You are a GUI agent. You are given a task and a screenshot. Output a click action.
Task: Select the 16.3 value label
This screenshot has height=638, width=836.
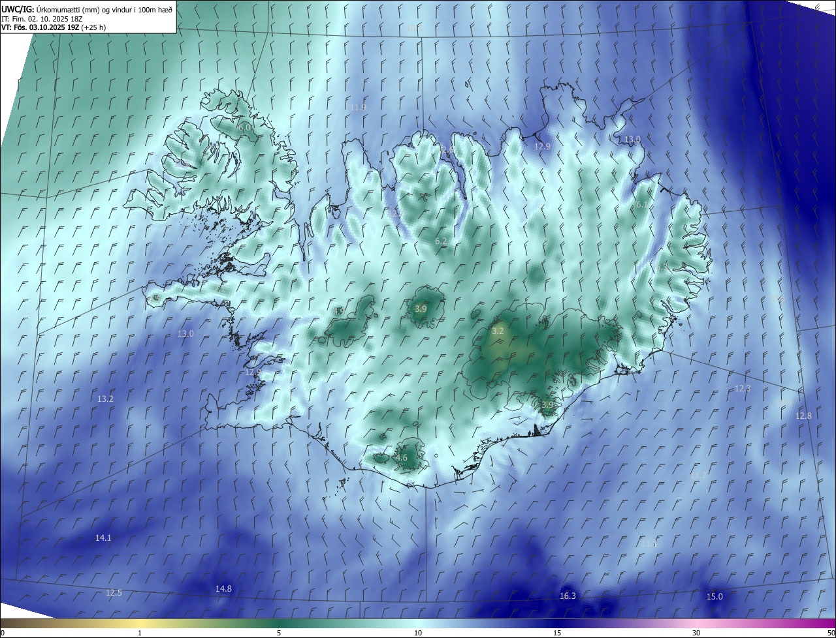(568, 596)
